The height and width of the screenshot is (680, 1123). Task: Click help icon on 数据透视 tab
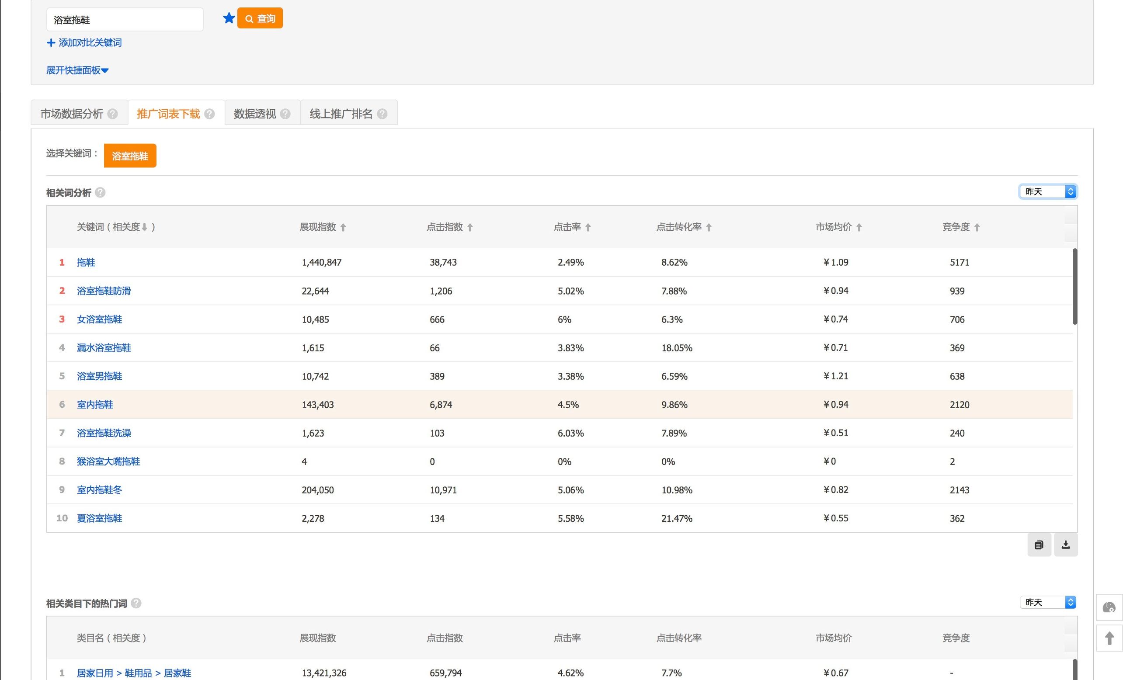(285, 114)
